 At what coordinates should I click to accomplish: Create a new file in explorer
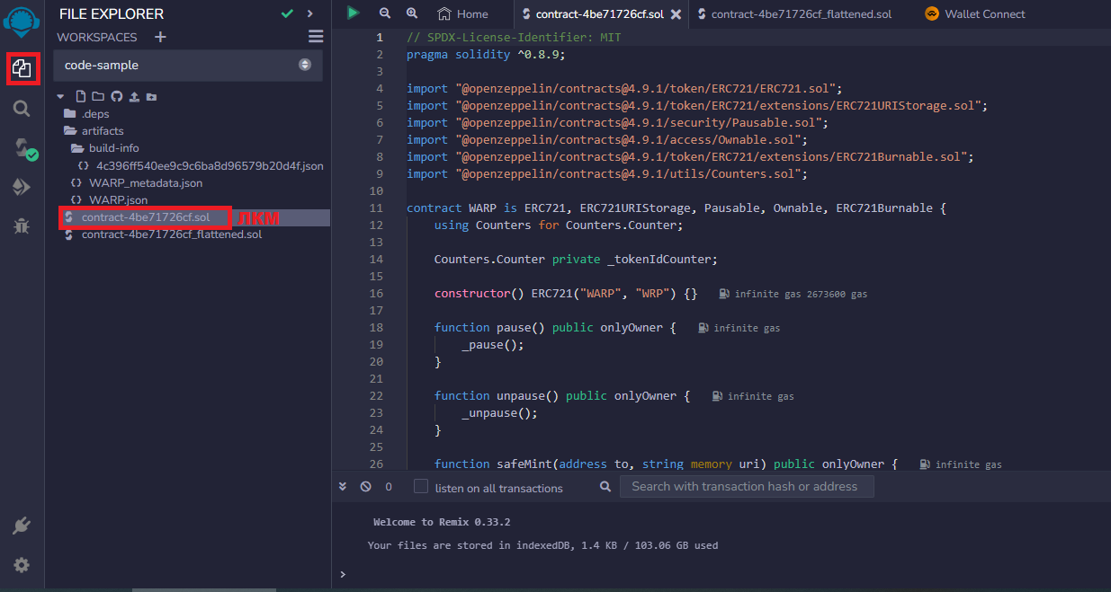81,96
